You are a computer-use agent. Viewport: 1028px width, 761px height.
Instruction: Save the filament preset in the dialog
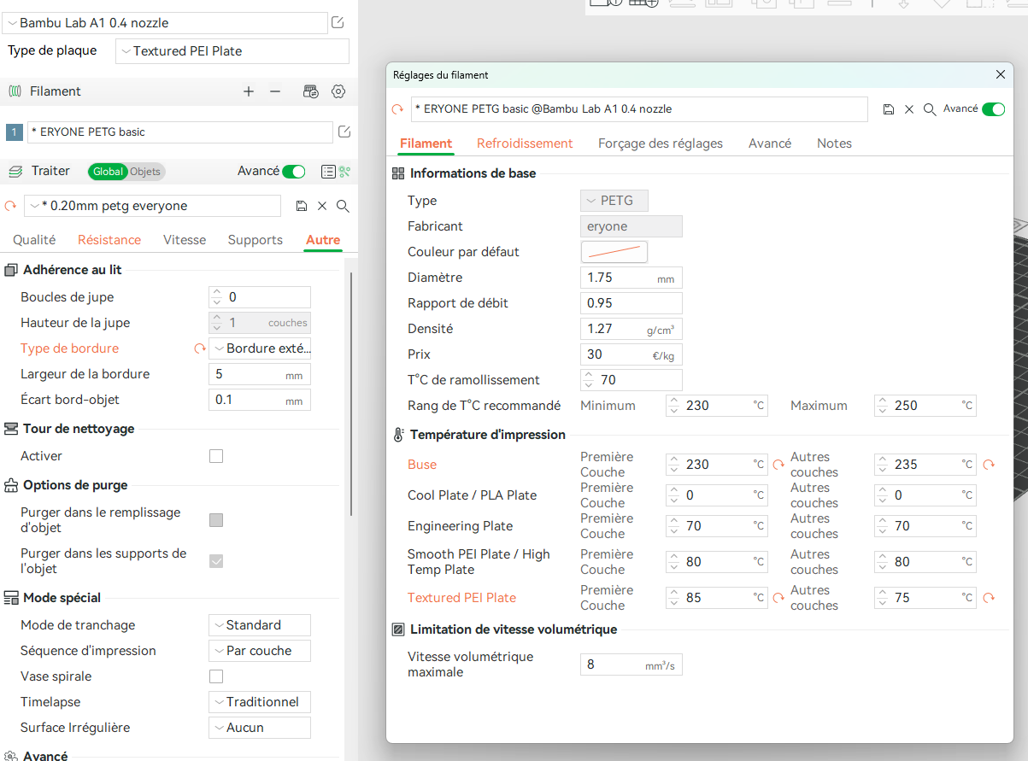pos(889,109)
